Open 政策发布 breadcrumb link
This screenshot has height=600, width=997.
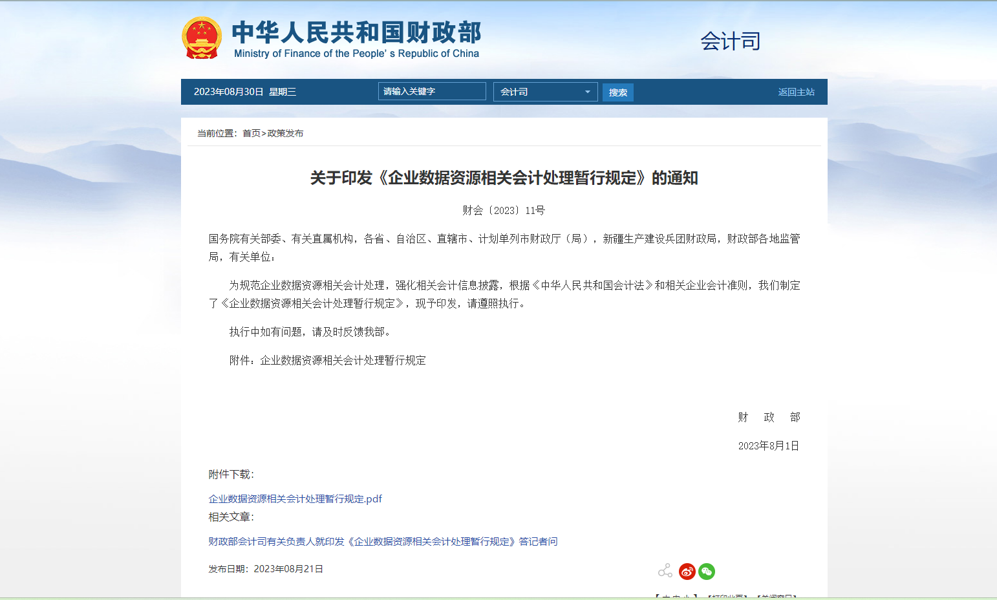pos(285,133)
